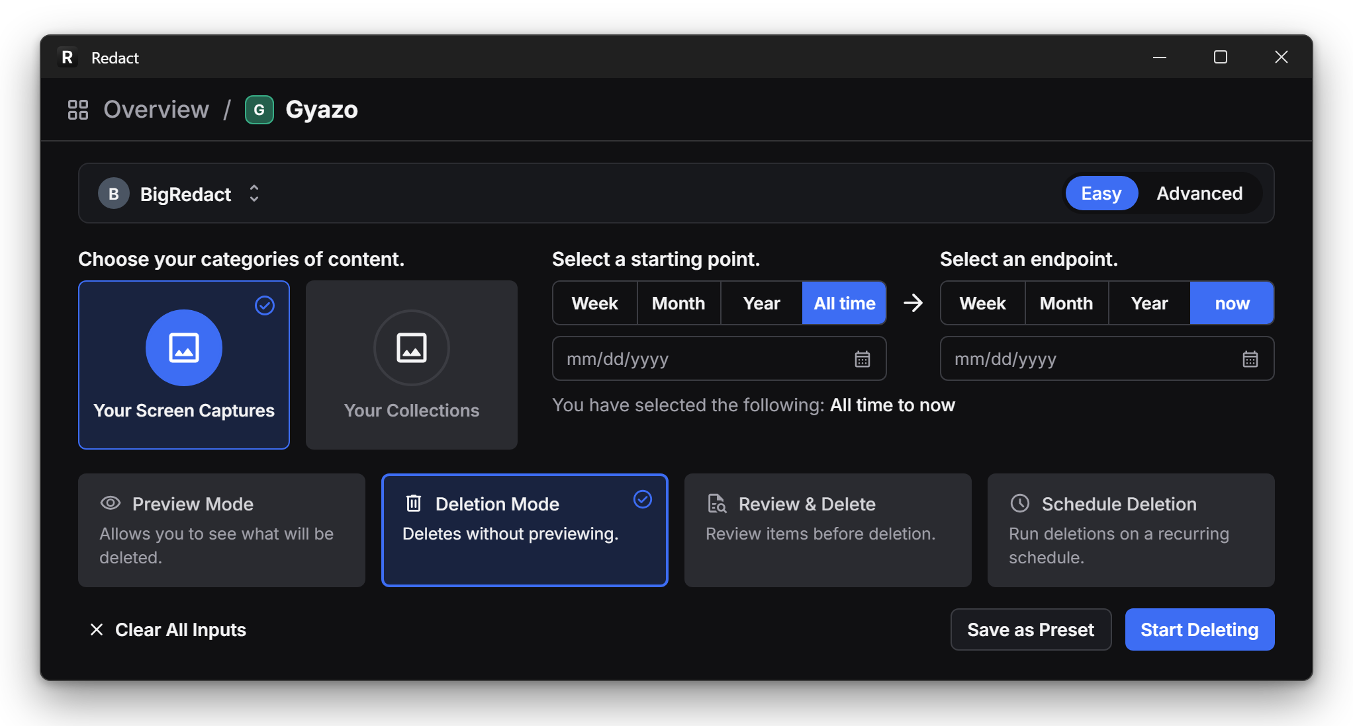Image resolution: width=1353 pixels, height=726 pixels.
Task: Select Year as starting point
Action: (x=762, y=303)
